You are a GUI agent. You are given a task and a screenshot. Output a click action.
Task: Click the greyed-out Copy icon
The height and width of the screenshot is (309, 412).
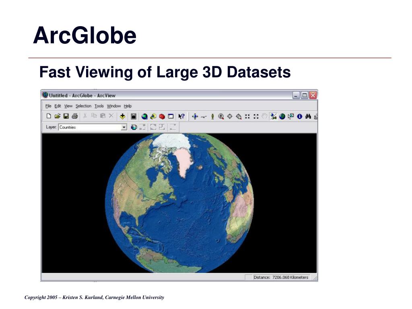94,116
